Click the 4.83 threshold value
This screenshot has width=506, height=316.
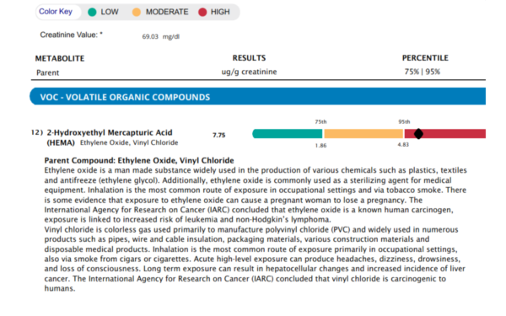403,145
